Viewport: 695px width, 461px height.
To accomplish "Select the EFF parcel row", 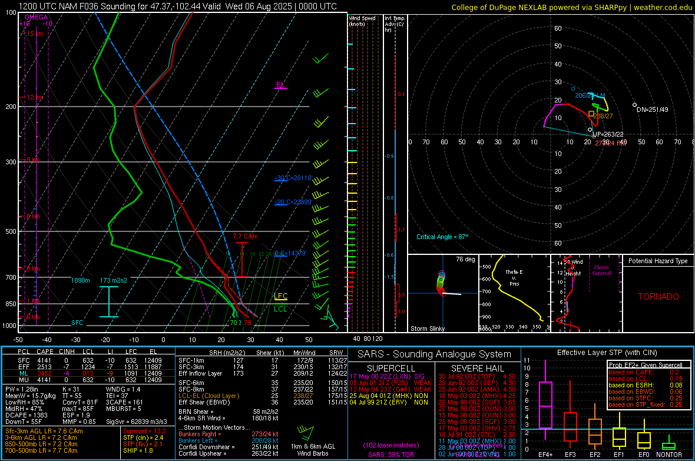I will coord(89,367).
